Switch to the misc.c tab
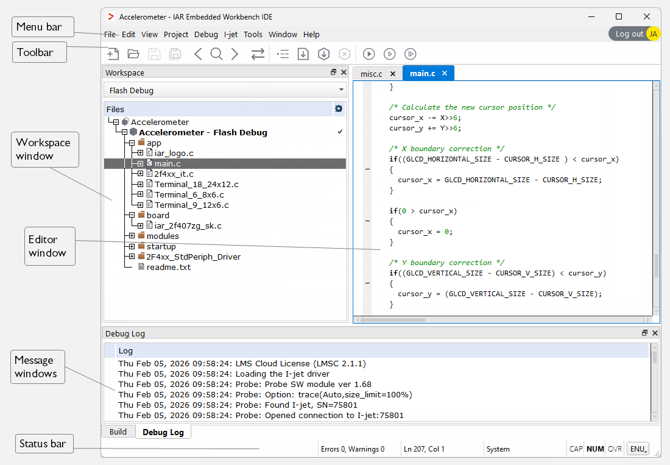Viewport: 670px width, 465px height. tap(371, 74)
